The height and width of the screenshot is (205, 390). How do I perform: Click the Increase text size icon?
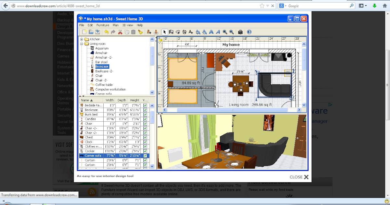198,32
